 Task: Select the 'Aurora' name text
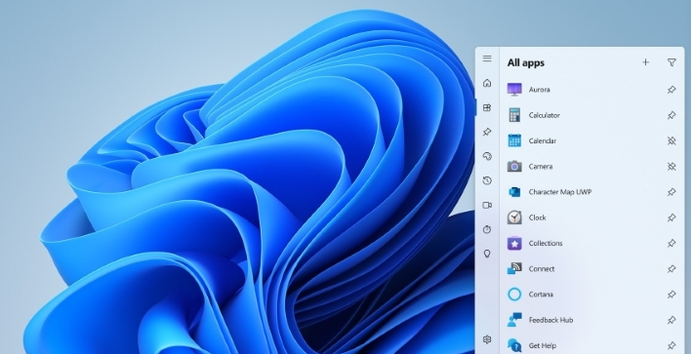point(540,90)
